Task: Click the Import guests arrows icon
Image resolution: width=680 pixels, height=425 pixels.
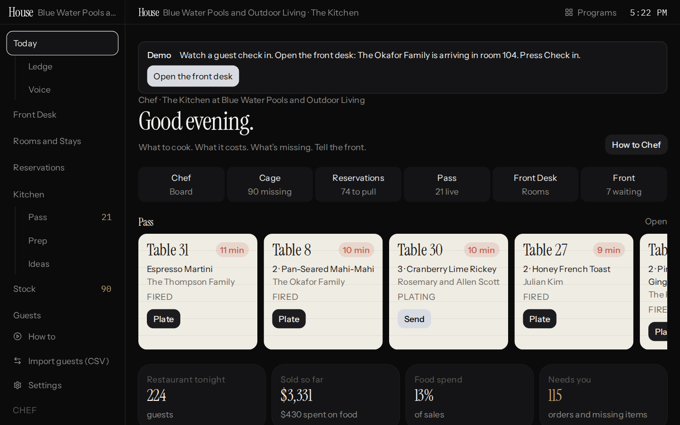Action: 17,361
